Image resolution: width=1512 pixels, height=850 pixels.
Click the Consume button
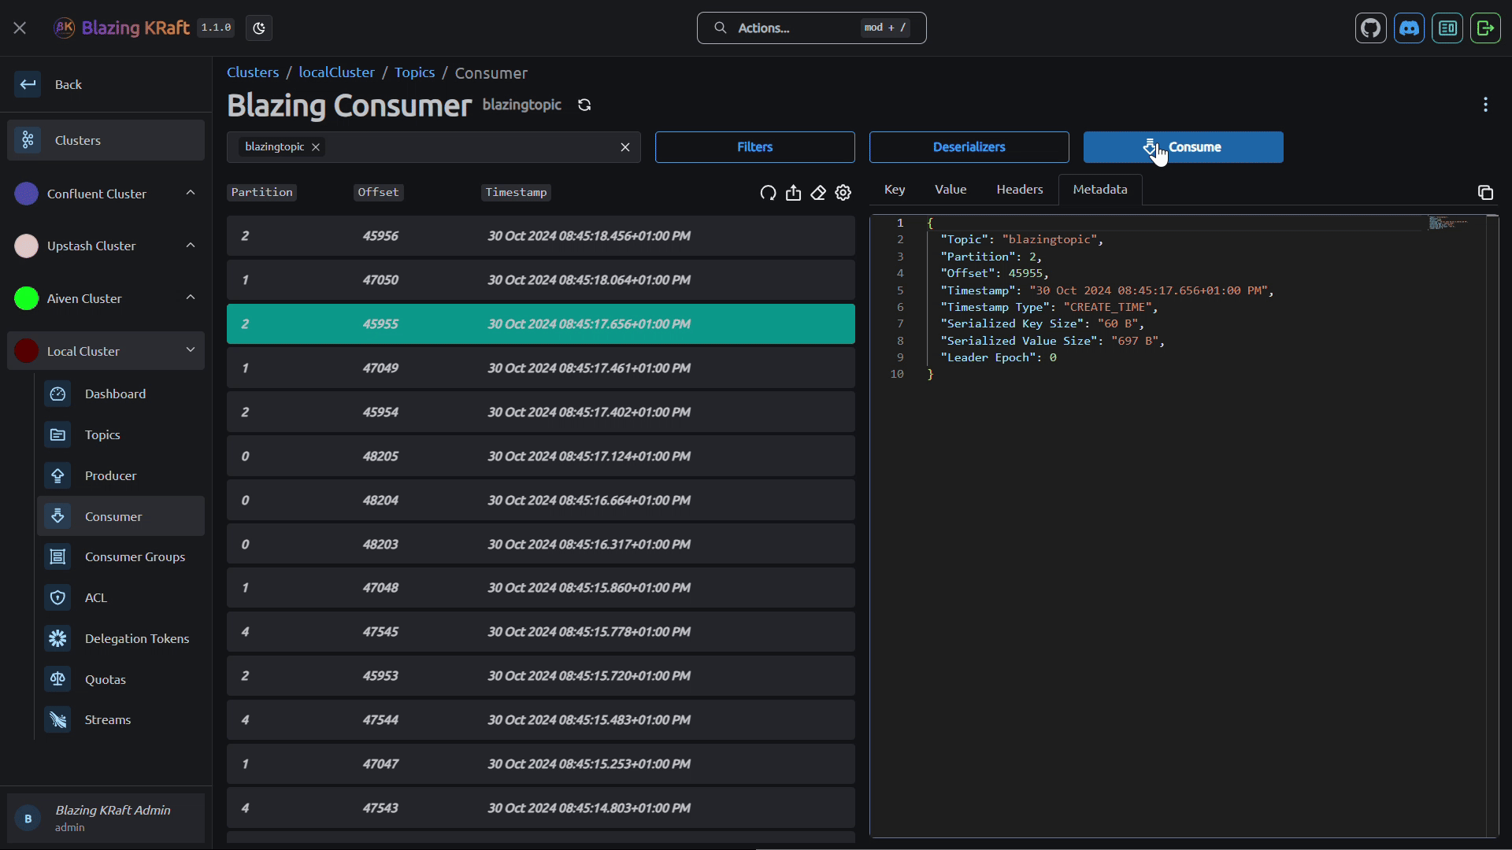pos(1183,147)
